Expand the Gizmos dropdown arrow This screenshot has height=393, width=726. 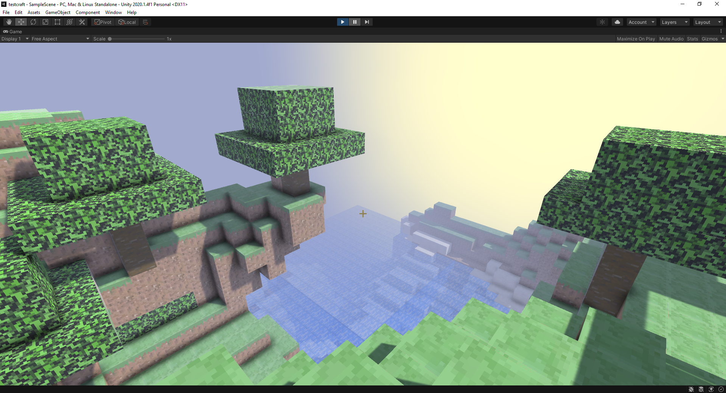[723, 39]
